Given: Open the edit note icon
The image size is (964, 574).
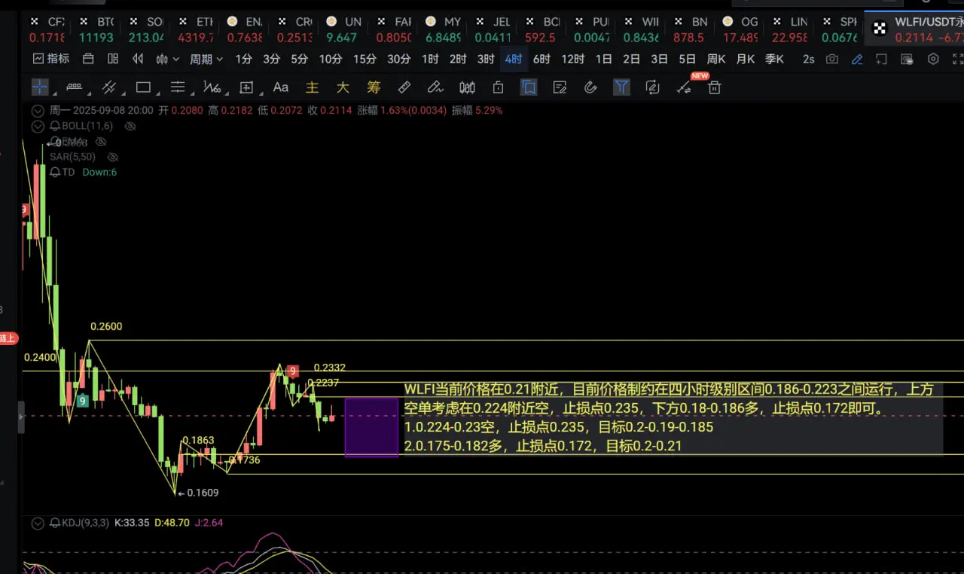Looking at the screenshot, I should (x=560, y=87).
